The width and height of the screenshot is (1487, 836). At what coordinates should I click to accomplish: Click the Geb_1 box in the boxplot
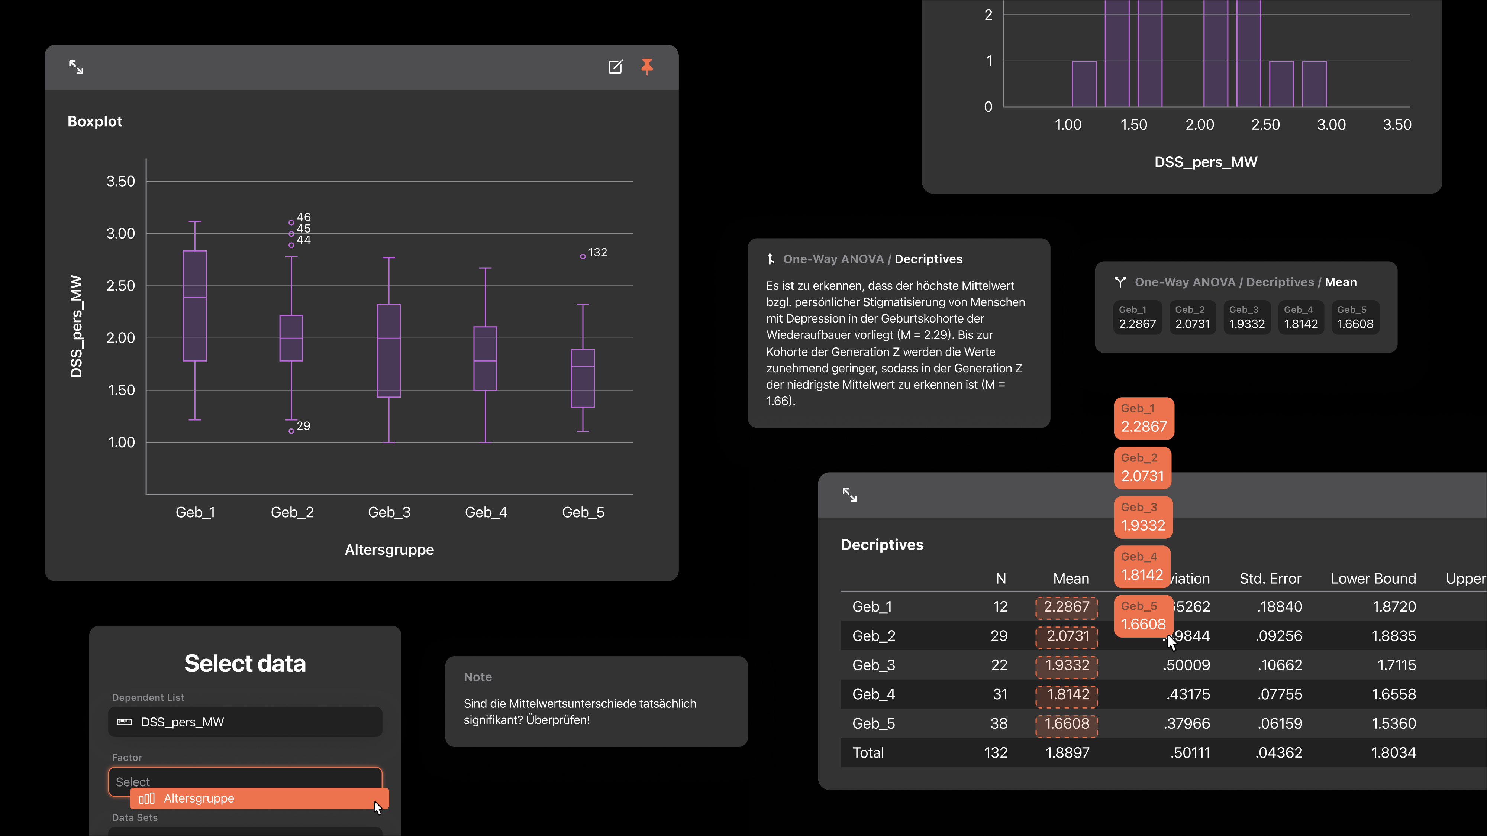point(195,306)
